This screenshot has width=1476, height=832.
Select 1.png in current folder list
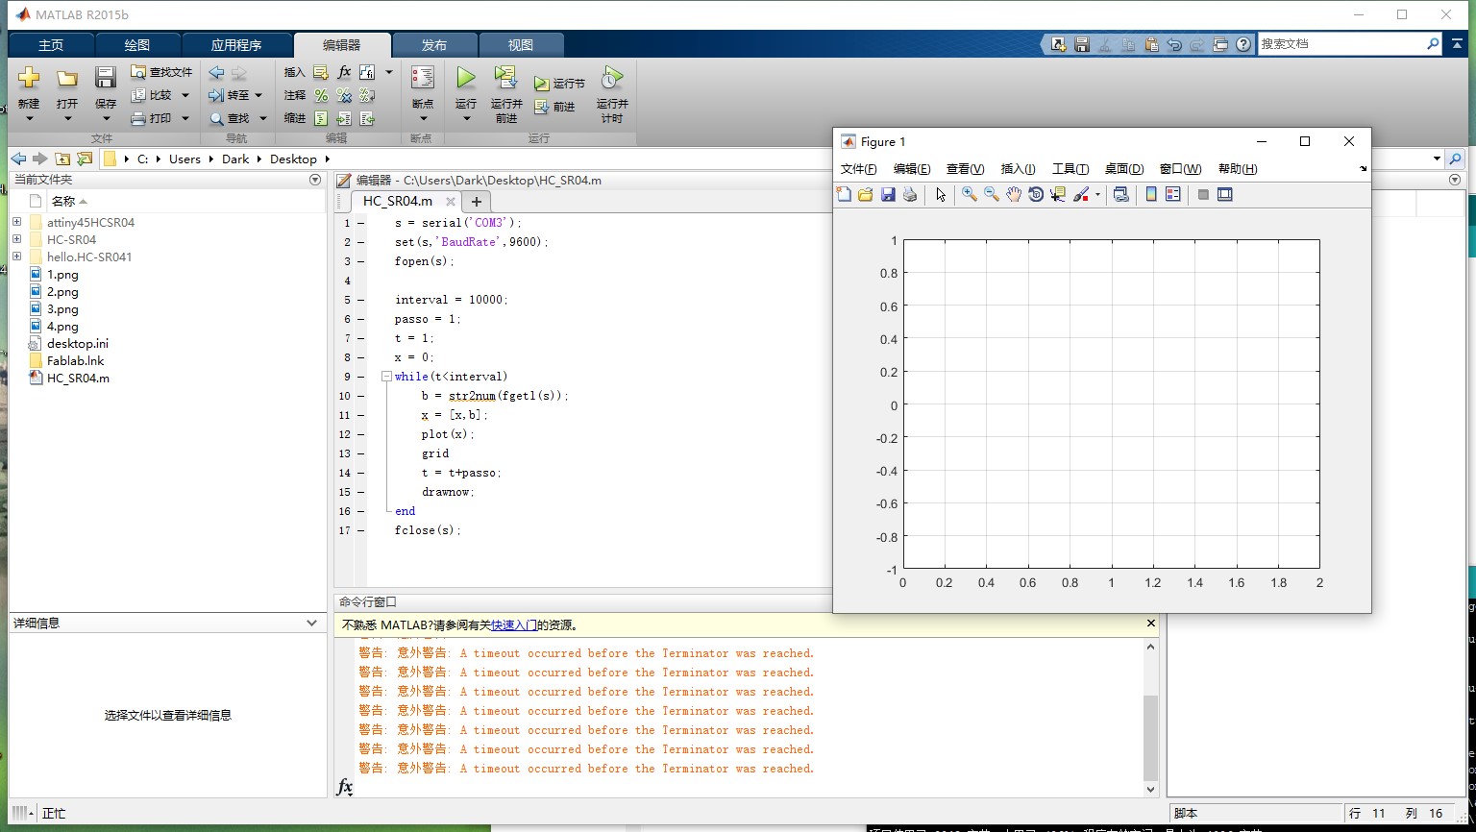(62, 274)
